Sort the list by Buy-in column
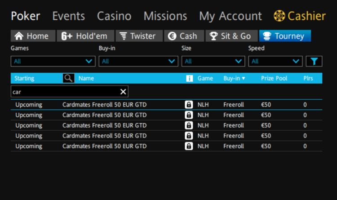 point(234,78)
